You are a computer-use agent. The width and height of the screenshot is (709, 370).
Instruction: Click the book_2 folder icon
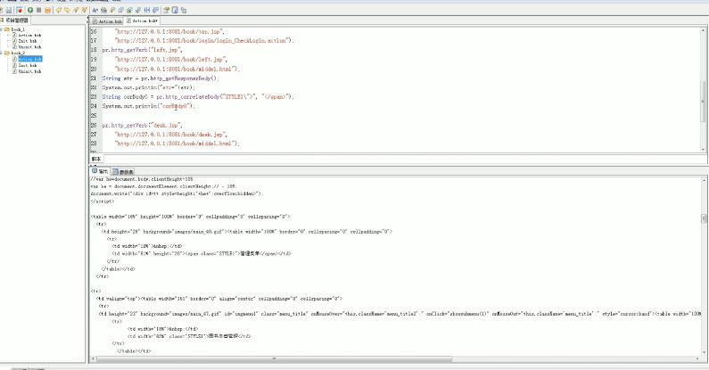[x=9, y=53]
